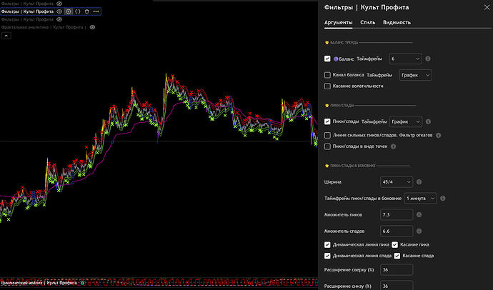Click the Множитель спадов input field
This screenshot has height=290, width=493.
pyautogui.click(x=397, y=230)
